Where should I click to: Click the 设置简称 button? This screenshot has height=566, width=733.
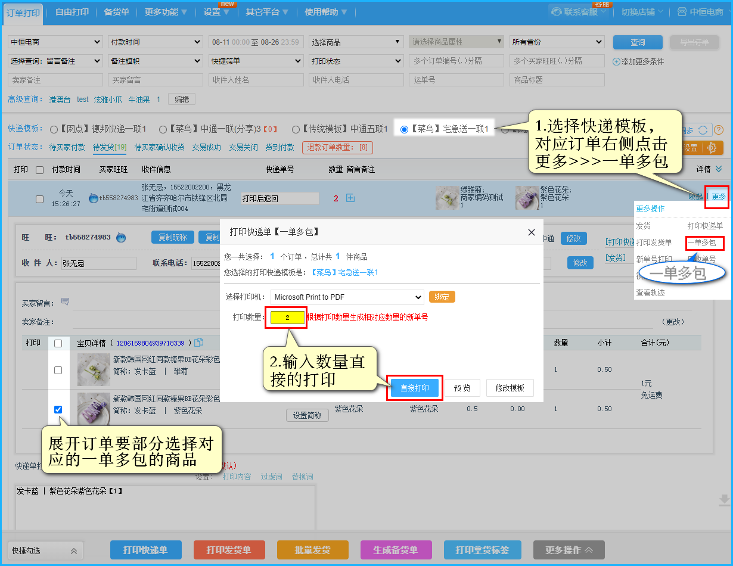pos(308,415)
